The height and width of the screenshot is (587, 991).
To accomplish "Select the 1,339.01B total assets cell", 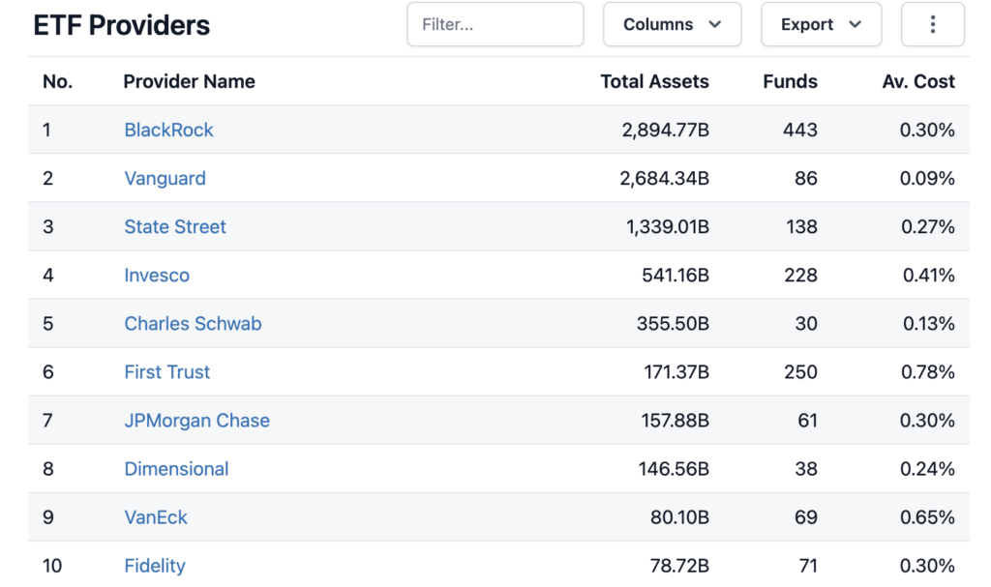I will [668, 227].
